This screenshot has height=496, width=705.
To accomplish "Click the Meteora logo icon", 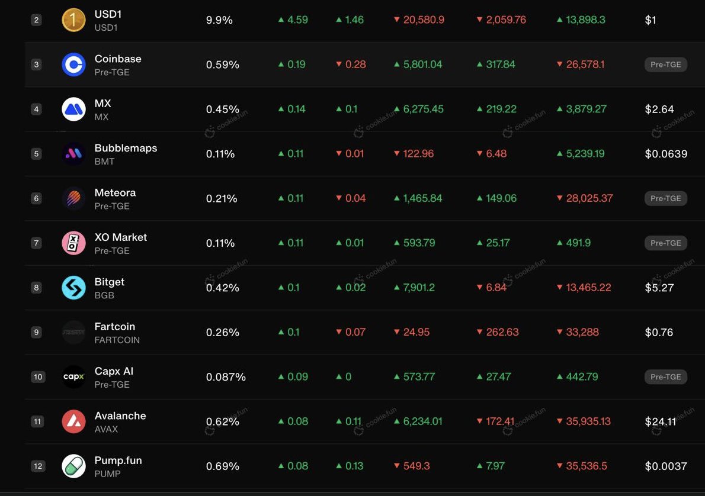I will click(x=73, y=198).
